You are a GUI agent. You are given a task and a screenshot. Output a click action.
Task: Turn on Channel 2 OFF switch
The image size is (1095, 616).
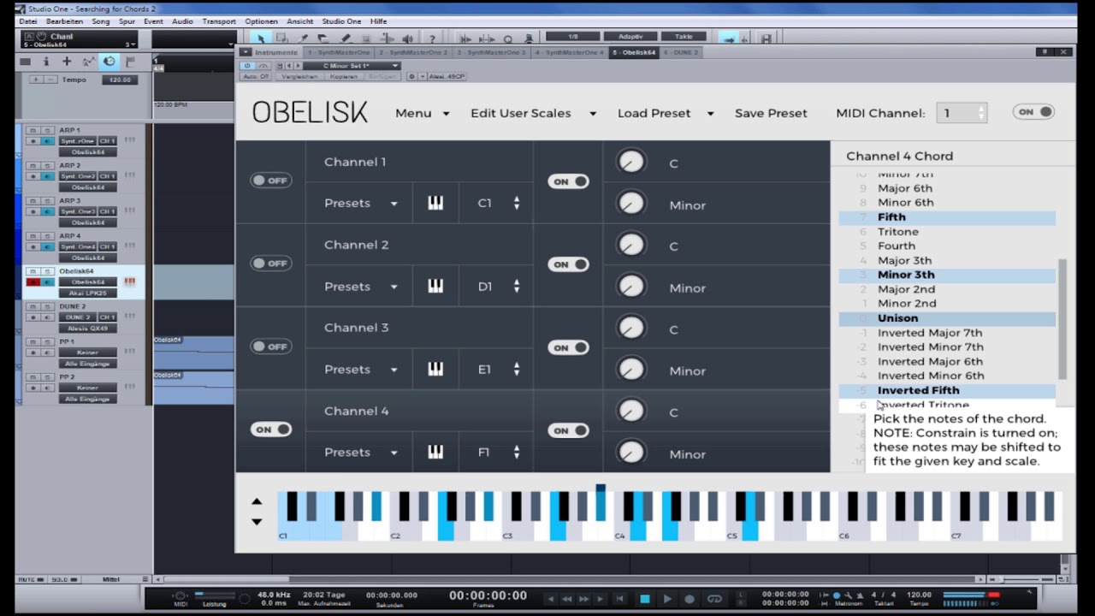point(270,264)
